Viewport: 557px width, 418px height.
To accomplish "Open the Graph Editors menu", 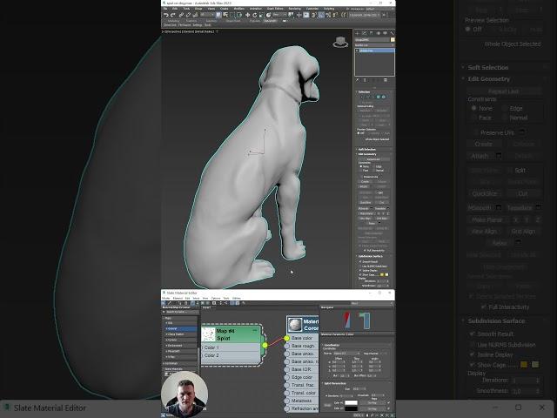I will [x=276, y=9].
